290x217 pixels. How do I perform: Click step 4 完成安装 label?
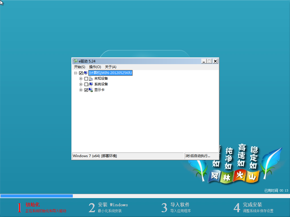[252, 205]
